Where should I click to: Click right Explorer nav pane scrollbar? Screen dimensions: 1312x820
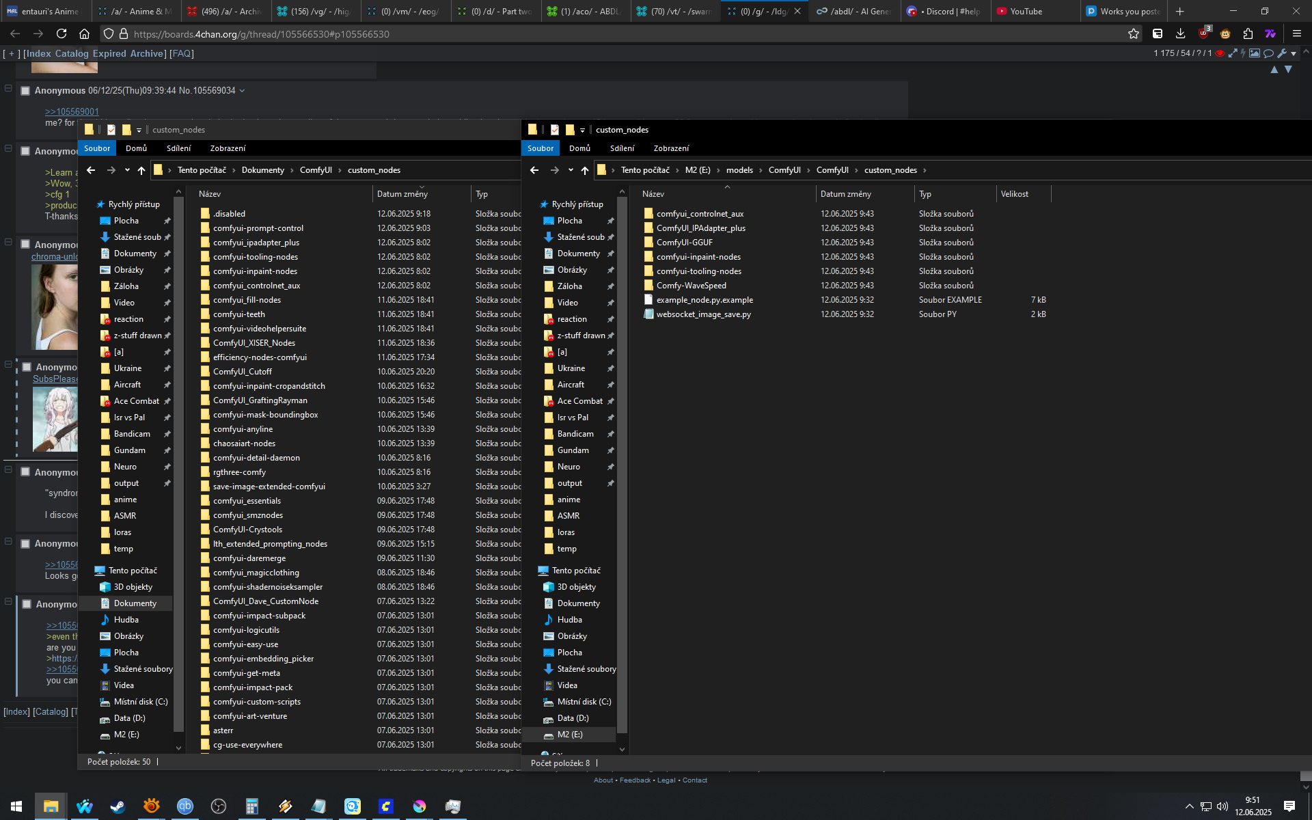[622, 465]
